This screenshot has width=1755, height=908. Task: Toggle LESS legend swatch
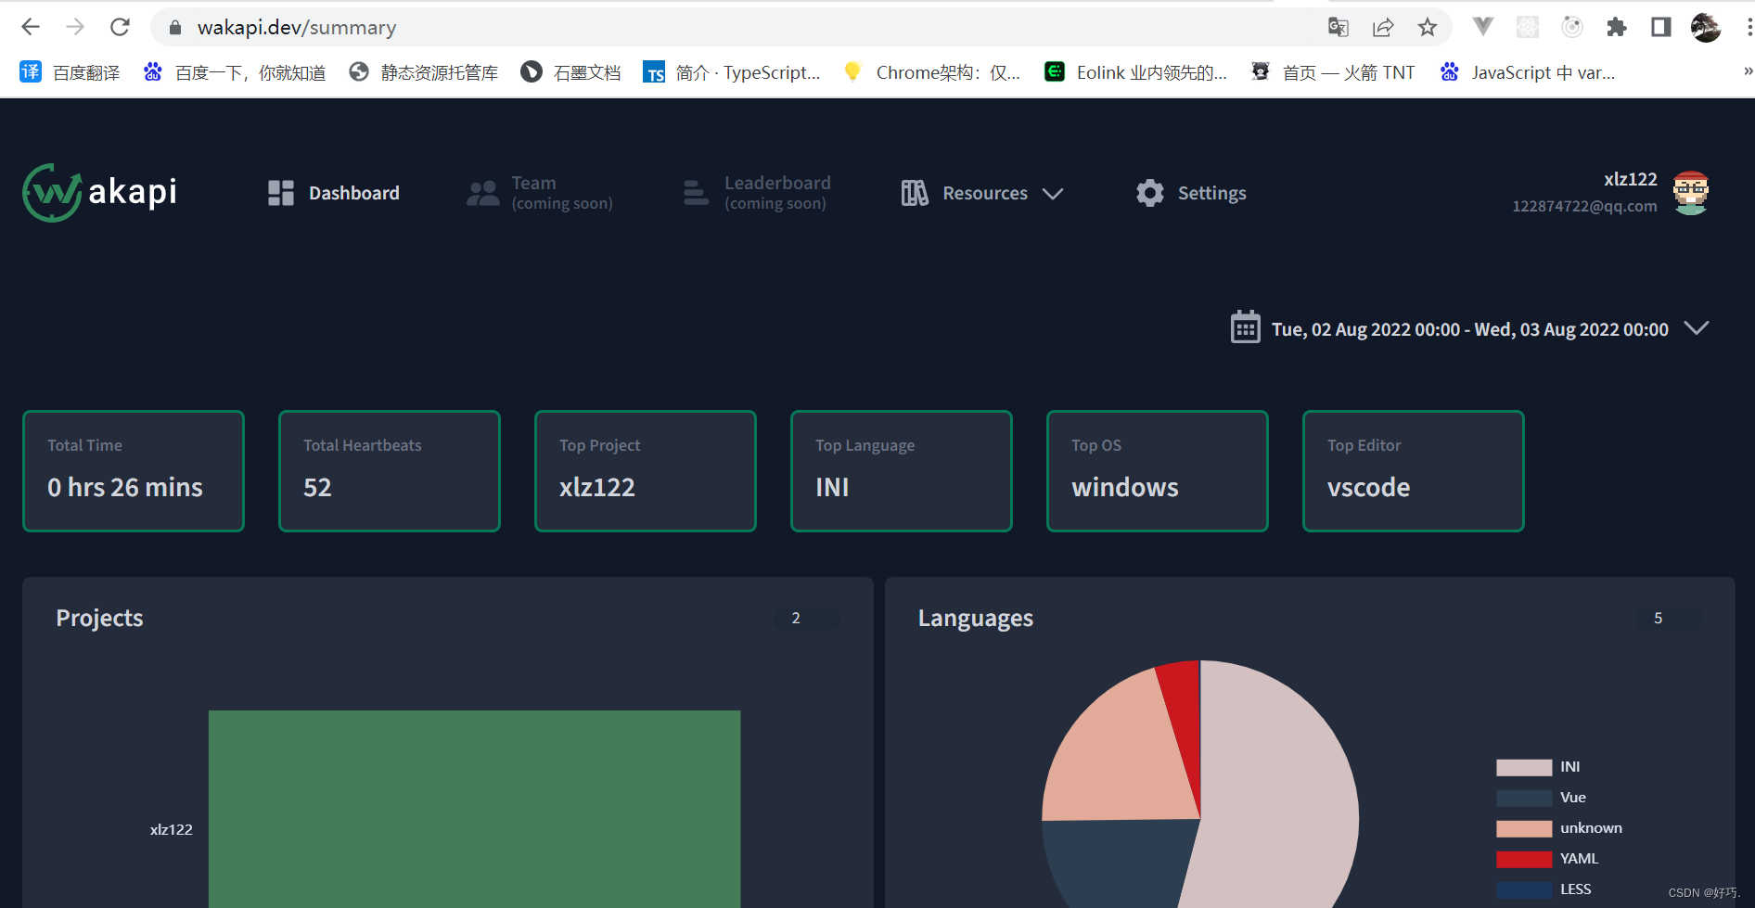tap(1524, 889)
